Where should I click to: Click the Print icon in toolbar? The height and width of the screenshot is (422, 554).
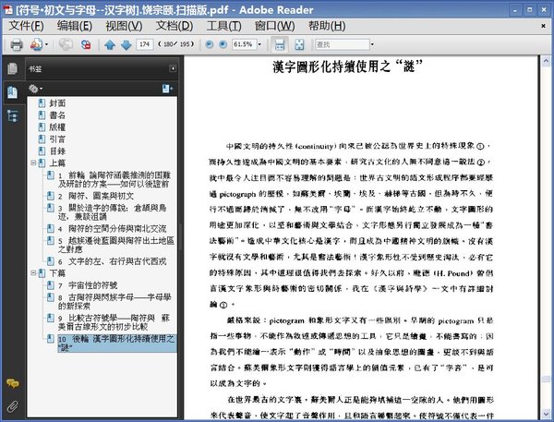coord(17,44)
